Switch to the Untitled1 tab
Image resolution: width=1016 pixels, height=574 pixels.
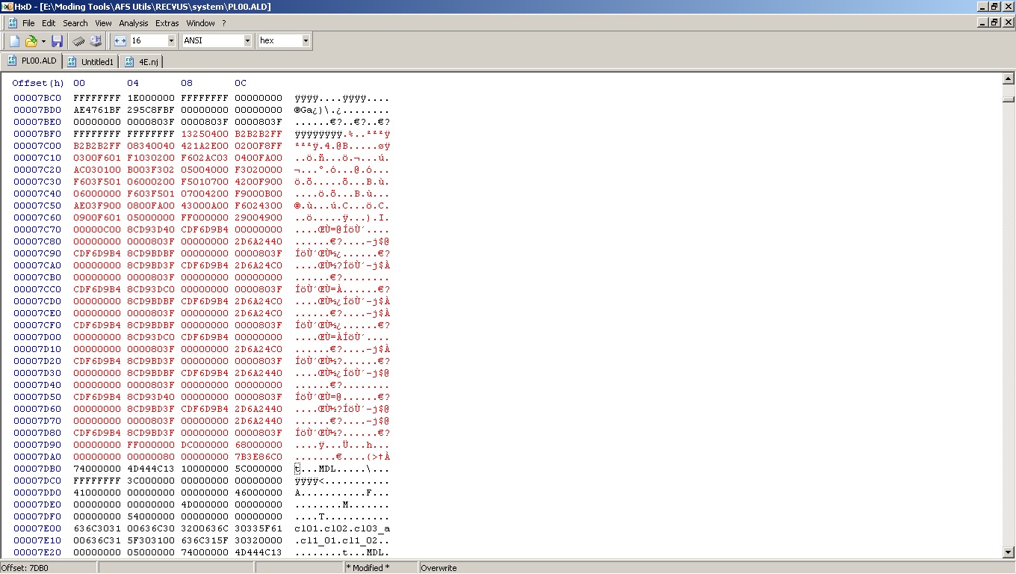click(90, 61)
